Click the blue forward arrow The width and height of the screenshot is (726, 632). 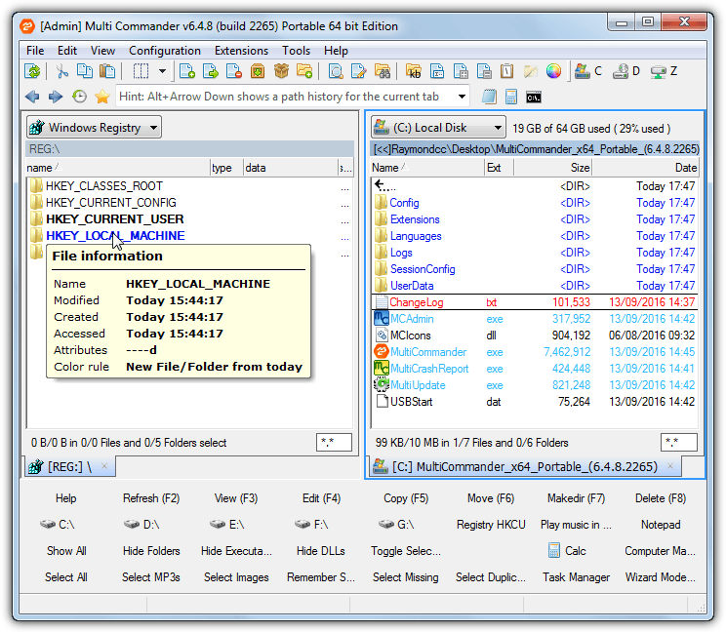point(55,97)
